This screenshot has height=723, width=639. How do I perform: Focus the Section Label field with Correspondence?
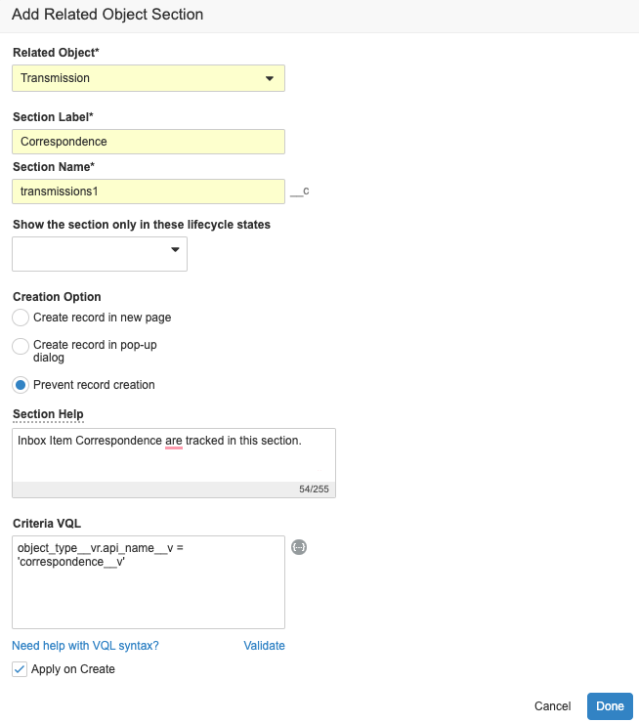(x=149, y=142)
